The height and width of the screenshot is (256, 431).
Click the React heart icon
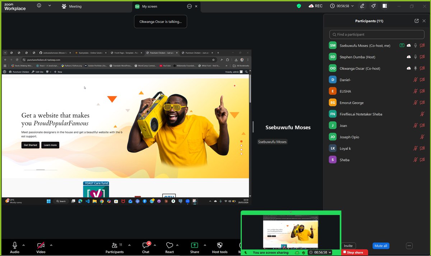170,245
